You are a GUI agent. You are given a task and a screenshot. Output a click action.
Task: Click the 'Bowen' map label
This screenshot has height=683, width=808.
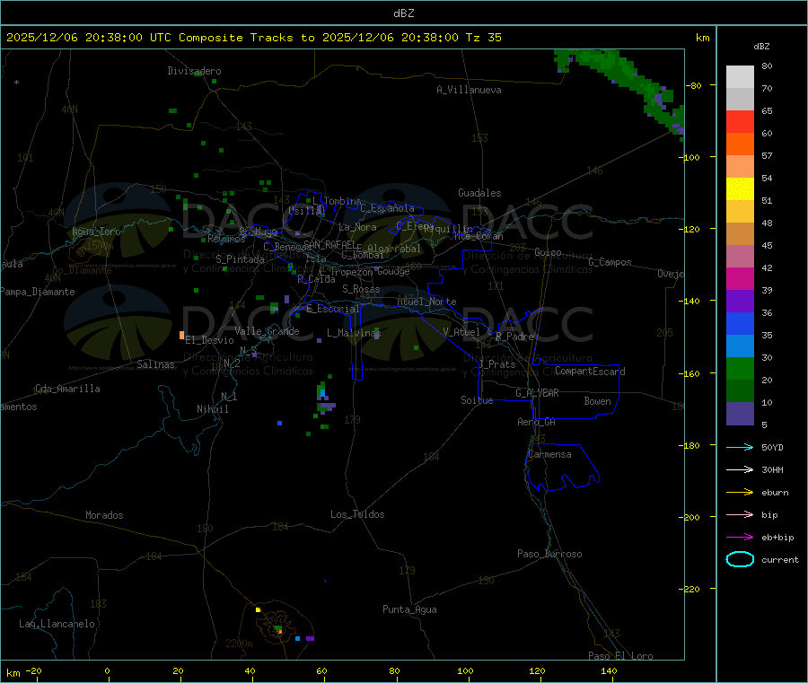pyautogui.click(x=597, y=401)
